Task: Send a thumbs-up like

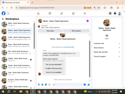Action: click(x=88, y=85)
